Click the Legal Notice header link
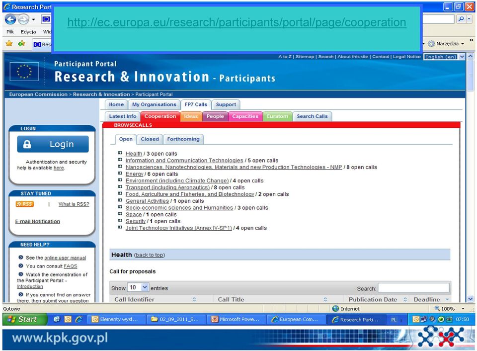 pos(407,57)
